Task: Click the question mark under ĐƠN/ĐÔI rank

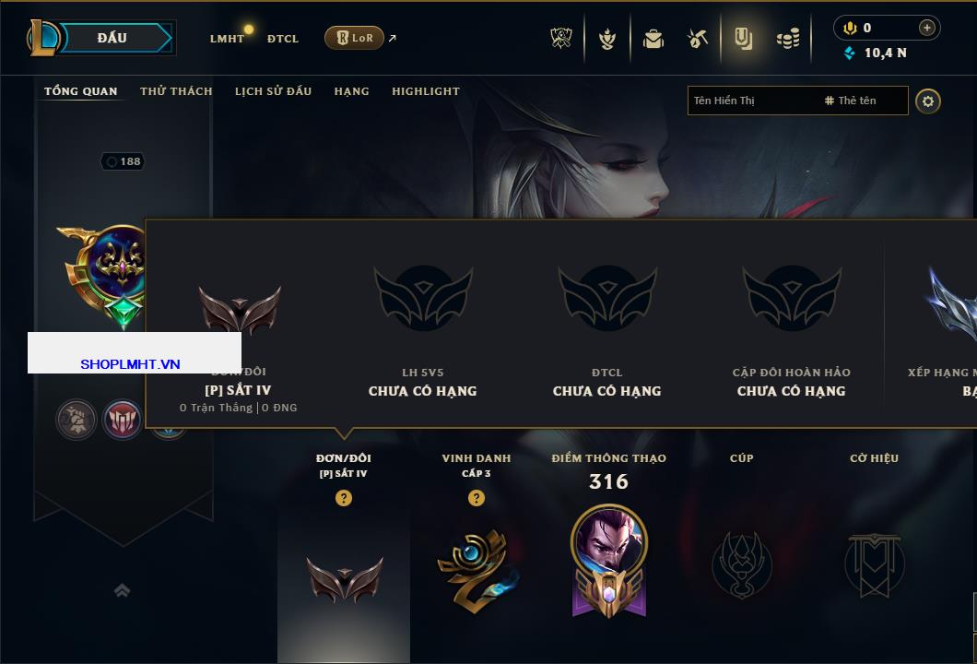Action: point(343,497)
